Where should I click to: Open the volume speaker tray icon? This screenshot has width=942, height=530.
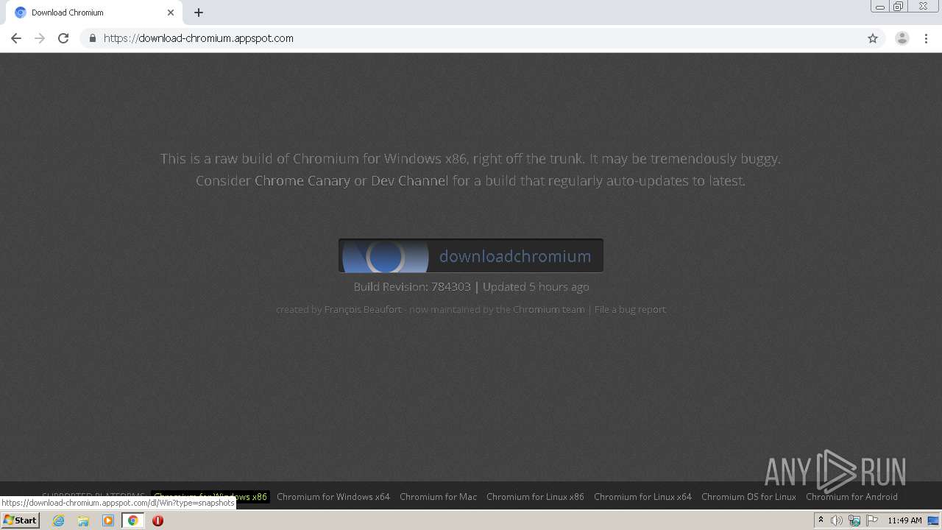tap(837, 520)
